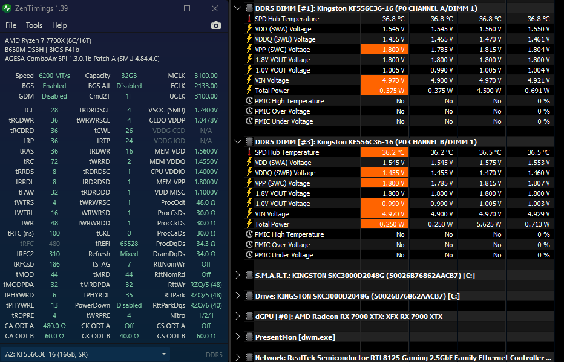
Task: Click the lightning icon for DIMM #3 VPP (SWC) Voltage
Action: pos(249,183)
